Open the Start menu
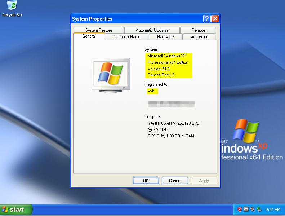 click(16, 210)
